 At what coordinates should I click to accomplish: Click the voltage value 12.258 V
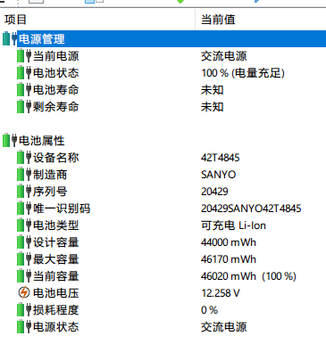221,293
